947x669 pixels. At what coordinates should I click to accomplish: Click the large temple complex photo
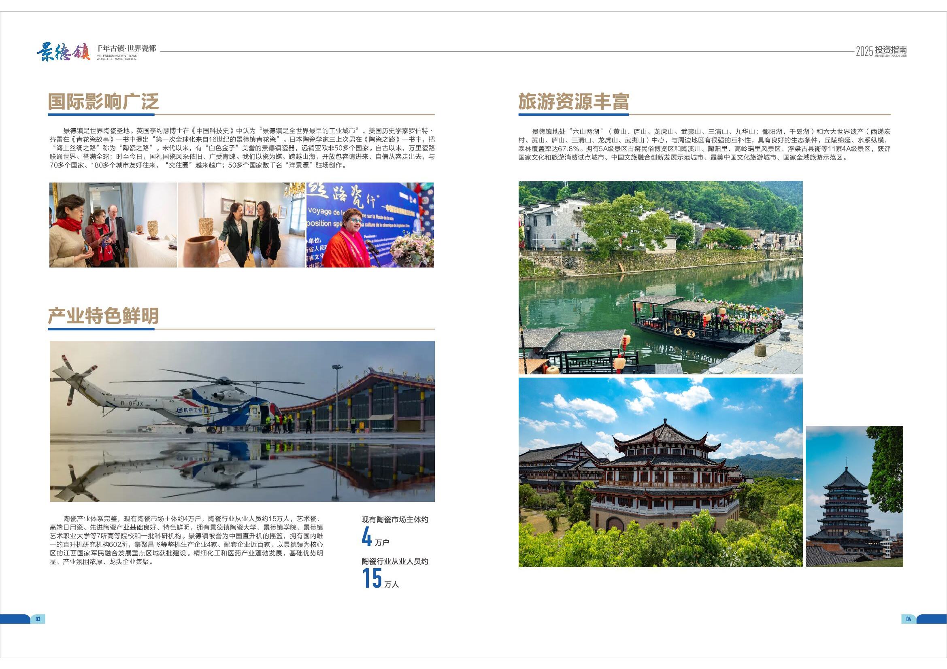coord(660,472)
